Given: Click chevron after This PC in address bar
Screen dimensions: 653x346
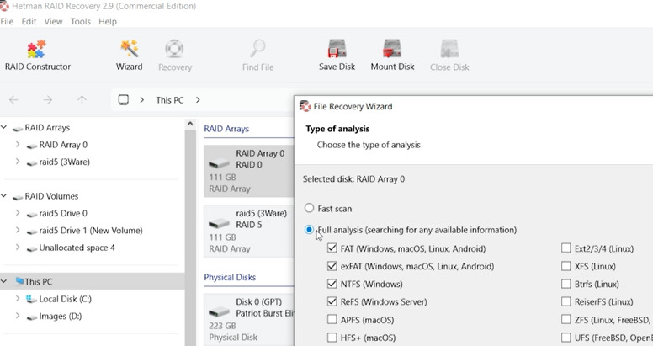Looking at the screenshot, I should point(198,100).
